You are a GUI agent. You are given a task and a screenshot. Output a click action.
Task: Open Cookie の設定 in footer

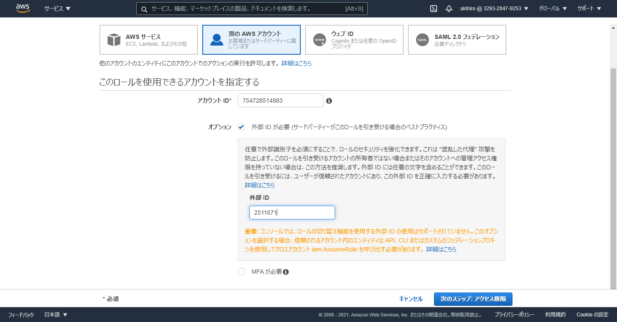tap(592, 315)
